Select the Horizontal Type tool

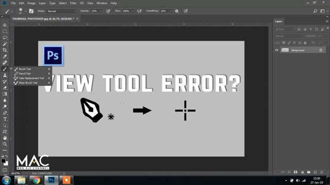(x=5, y=119)
